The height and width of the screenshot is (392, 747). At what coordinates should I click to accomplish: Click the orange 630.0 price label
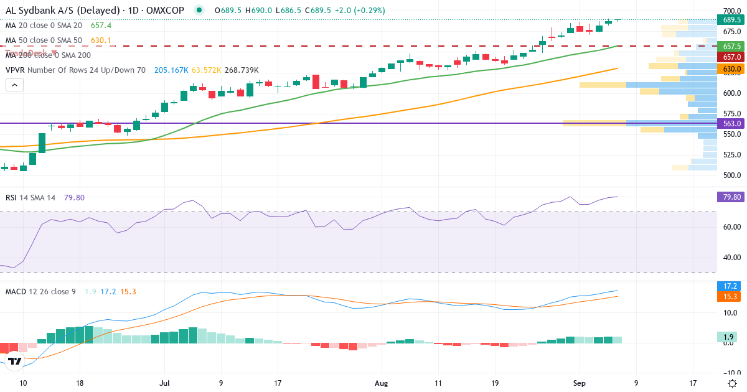pyautogui.click(x=731, y=69)
